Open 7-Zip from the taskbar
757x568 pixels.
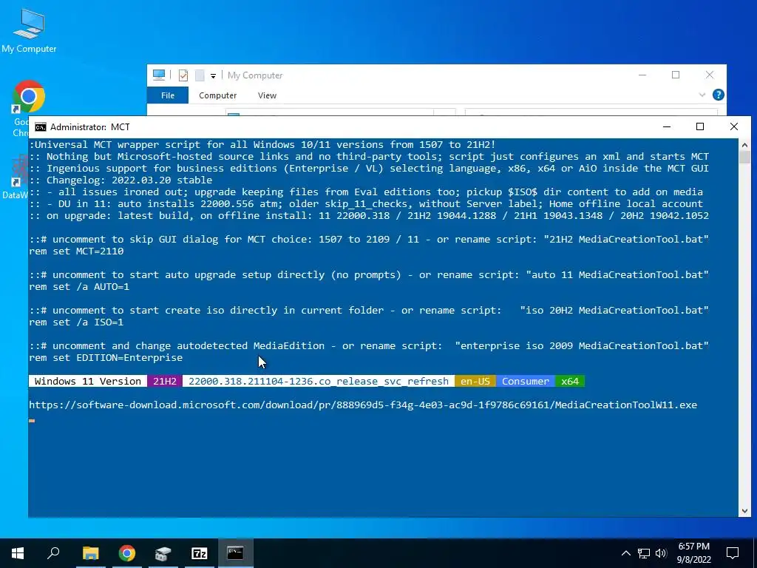[x=200, y=553]
